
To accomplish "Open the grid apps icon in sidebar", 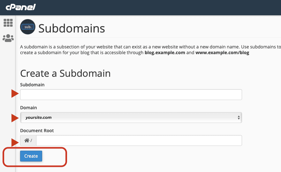I will 8,23.
